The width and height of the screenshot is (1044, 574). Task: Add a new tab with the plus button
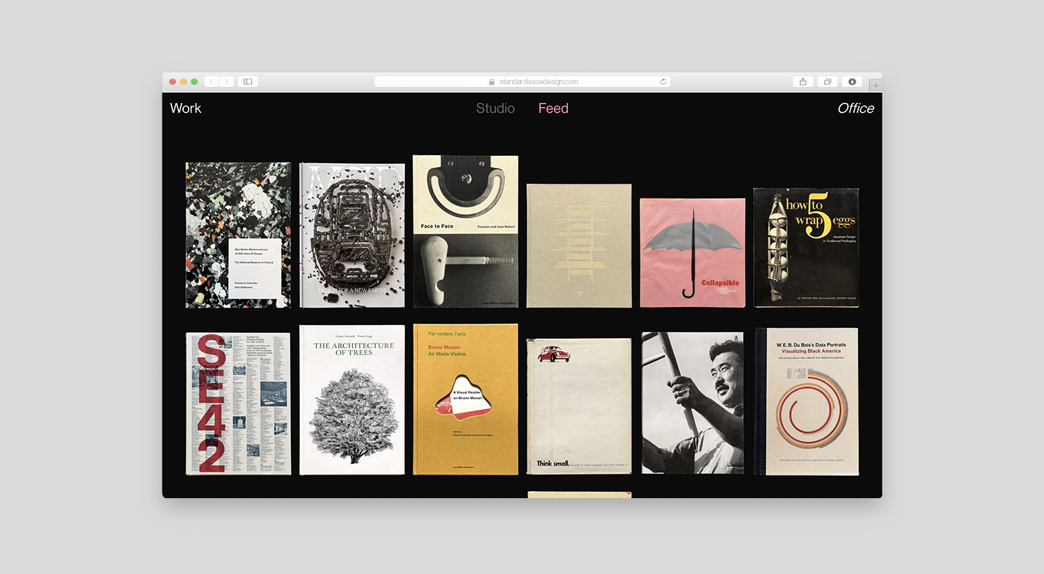click(876, 85)
